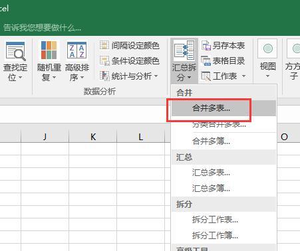The image size is (300, 251).
Task: Click the 另存本表 save icon
Action: tap(206, 45)
